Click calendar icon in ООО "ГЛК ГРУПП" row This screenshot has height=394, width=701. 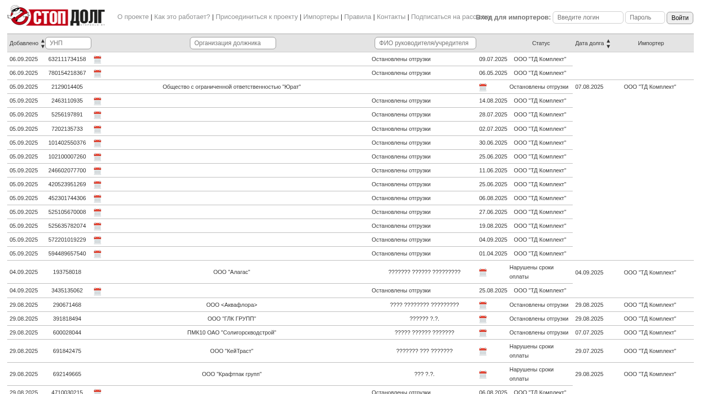483,319
